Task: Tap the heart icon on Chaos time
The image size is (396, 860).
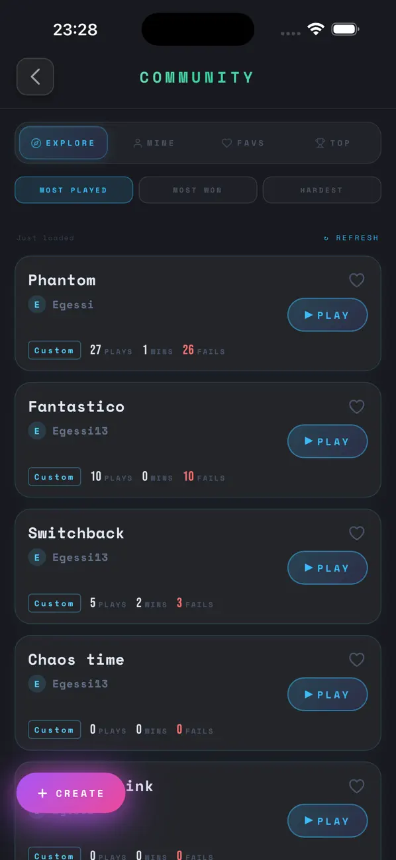Action: 356,660
